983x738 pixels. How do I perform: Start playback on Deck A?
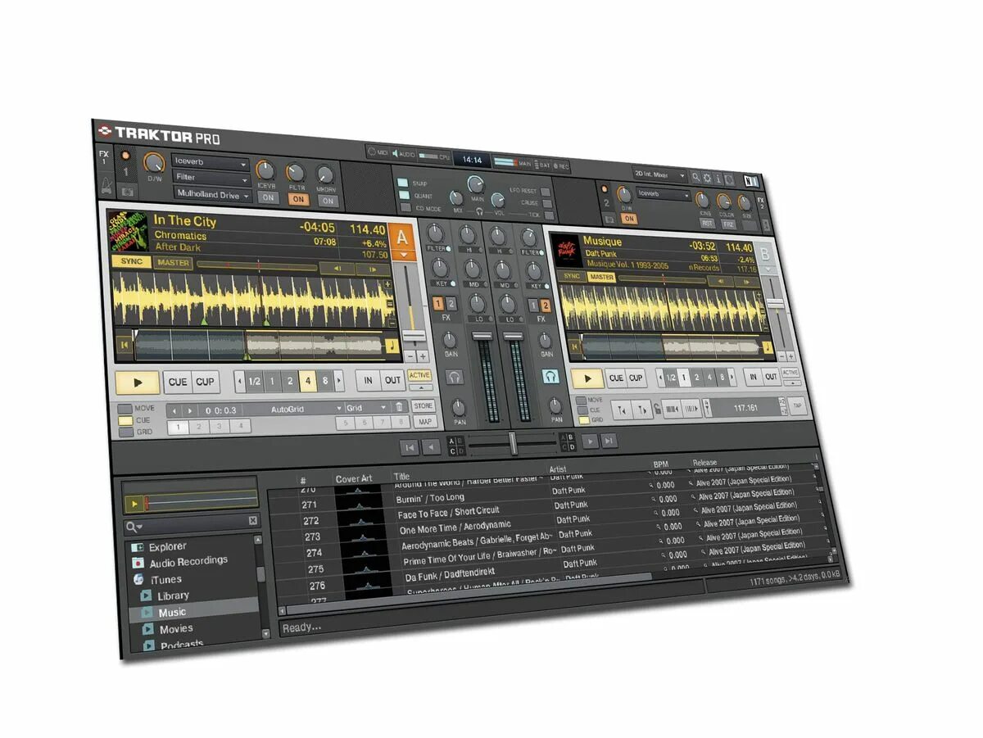[137, 383]
